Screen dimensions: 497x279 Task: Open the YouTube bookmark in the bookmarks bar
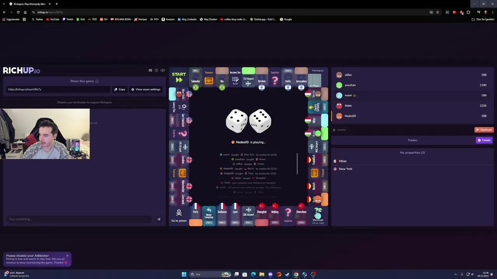pyautogui.click(x=52, y=19)
